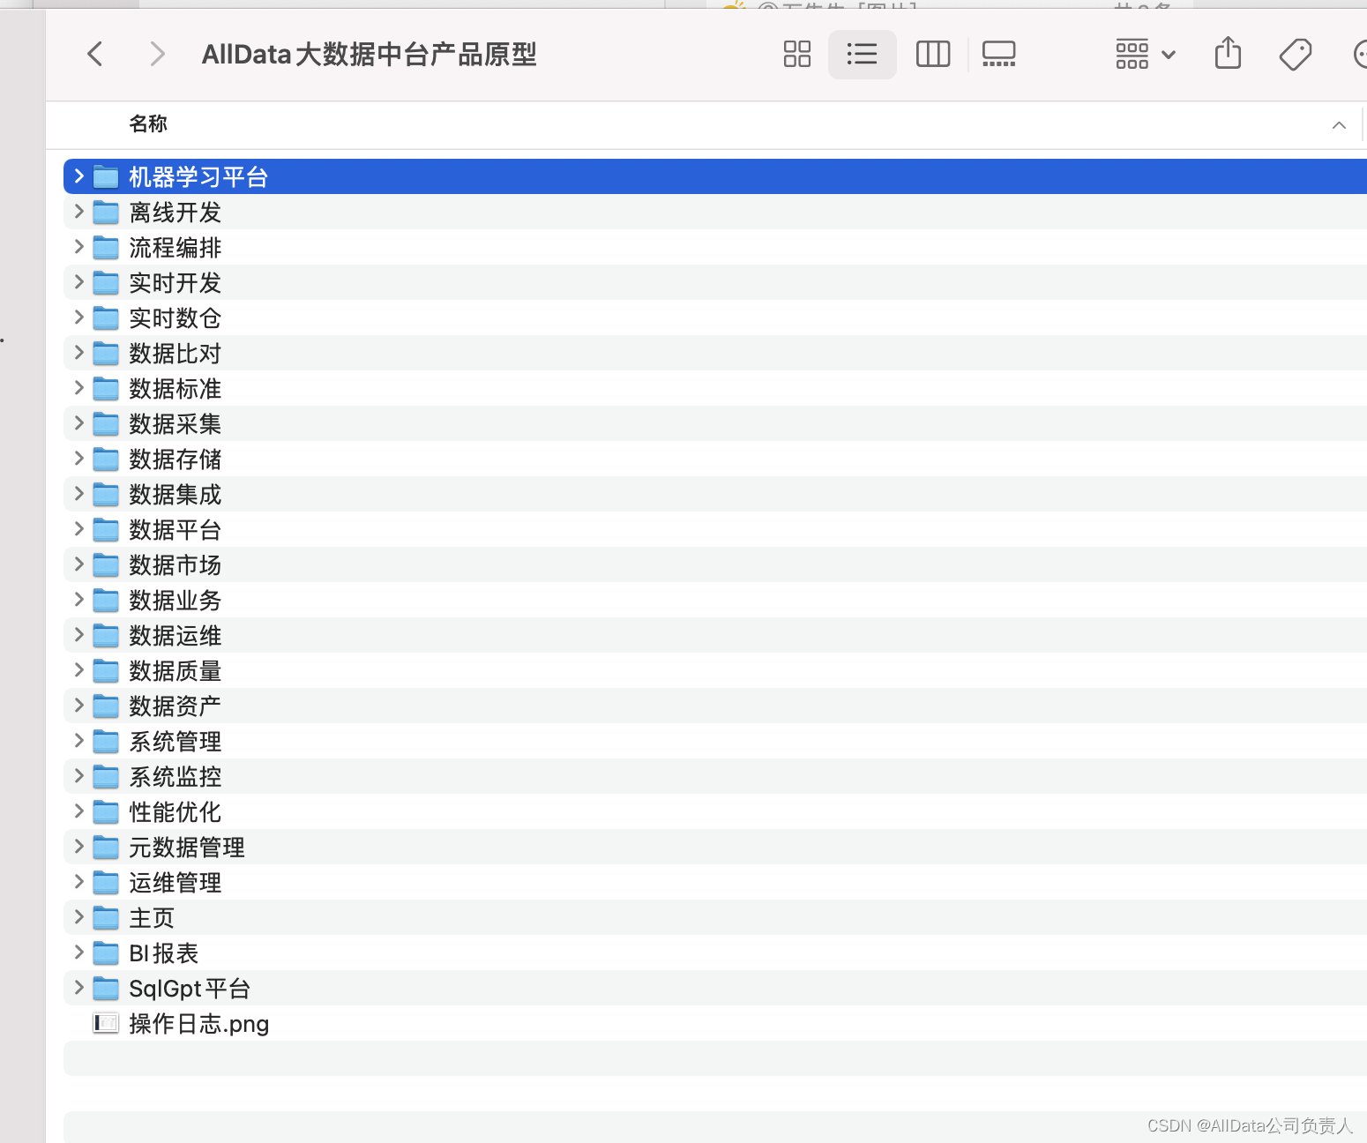Switch to gallery view
This screenshot has height=1143, width=1367.
coord(997,54)
